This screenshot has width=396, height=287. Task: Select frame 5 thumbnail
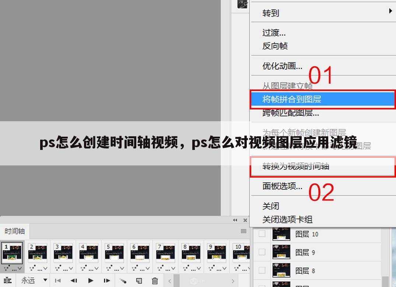click(x=115, y=253)
